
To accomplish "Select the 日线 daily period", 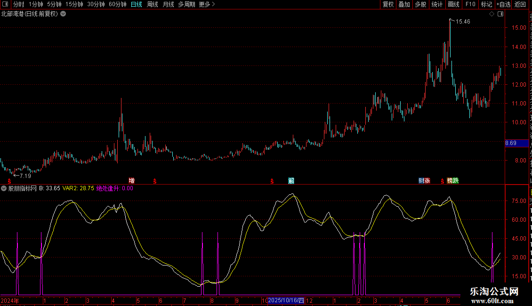I will tap(137, 4).
